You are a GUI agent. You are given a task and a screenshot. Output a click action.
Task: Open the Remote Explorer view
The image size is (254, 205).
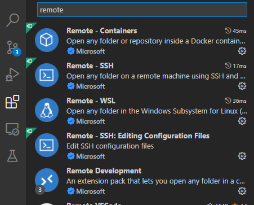click(x=12, y=129)
